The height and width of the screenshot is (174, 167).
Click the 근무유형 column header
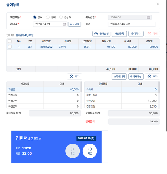87,41
